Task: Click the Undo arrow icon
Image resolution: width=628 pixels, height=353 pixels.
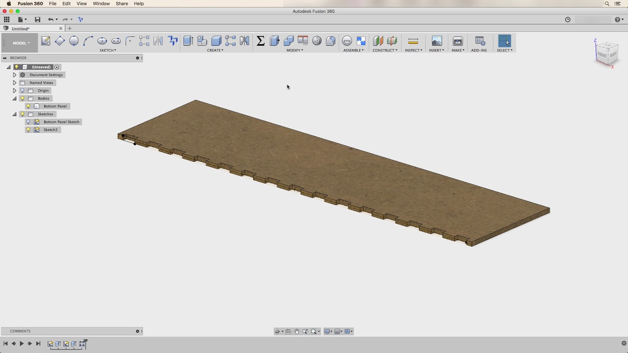Action: (51, 20)
